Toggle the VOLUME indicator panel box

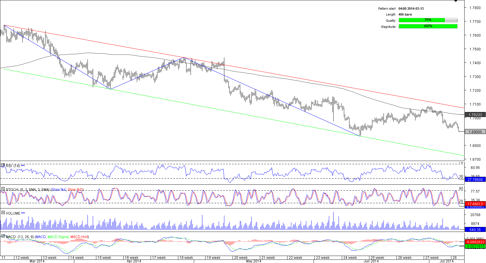[x=3, y=213]
